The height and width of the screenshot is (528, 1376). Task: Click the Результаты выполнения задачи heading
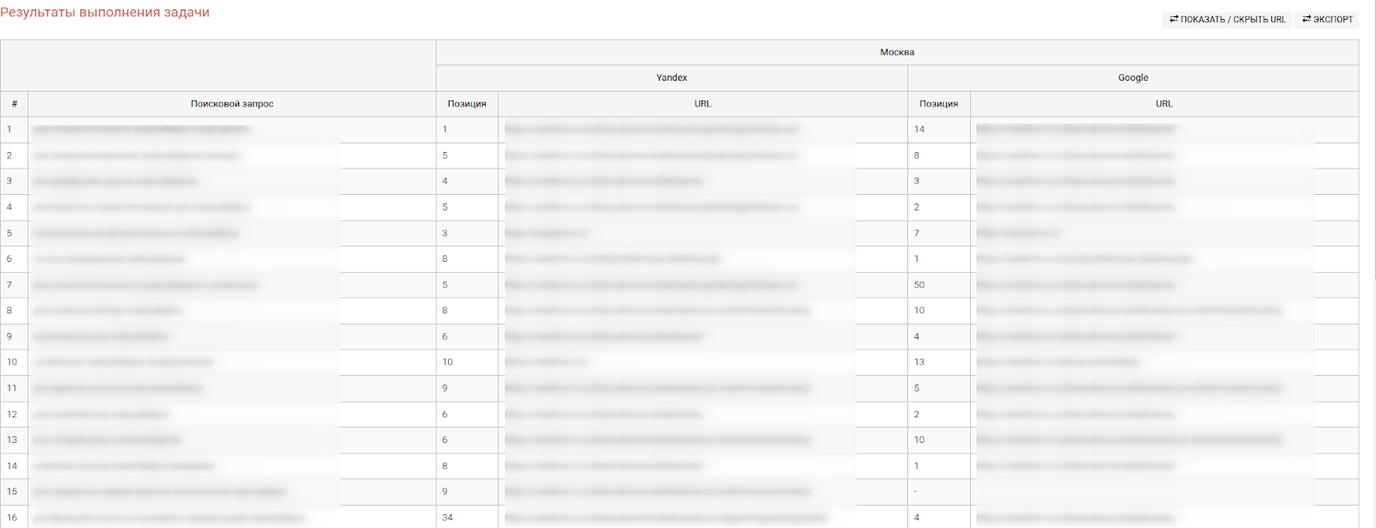point(105,13)
